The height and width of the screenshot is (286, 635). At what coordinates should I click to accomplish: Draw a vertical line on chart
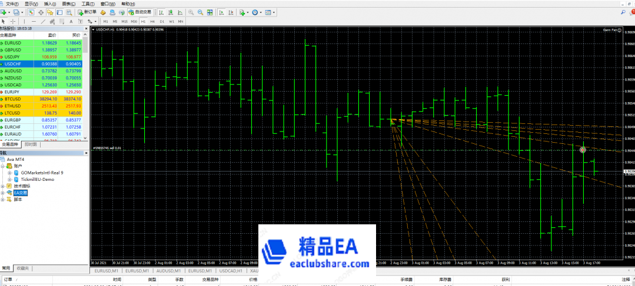click(23, 21)
